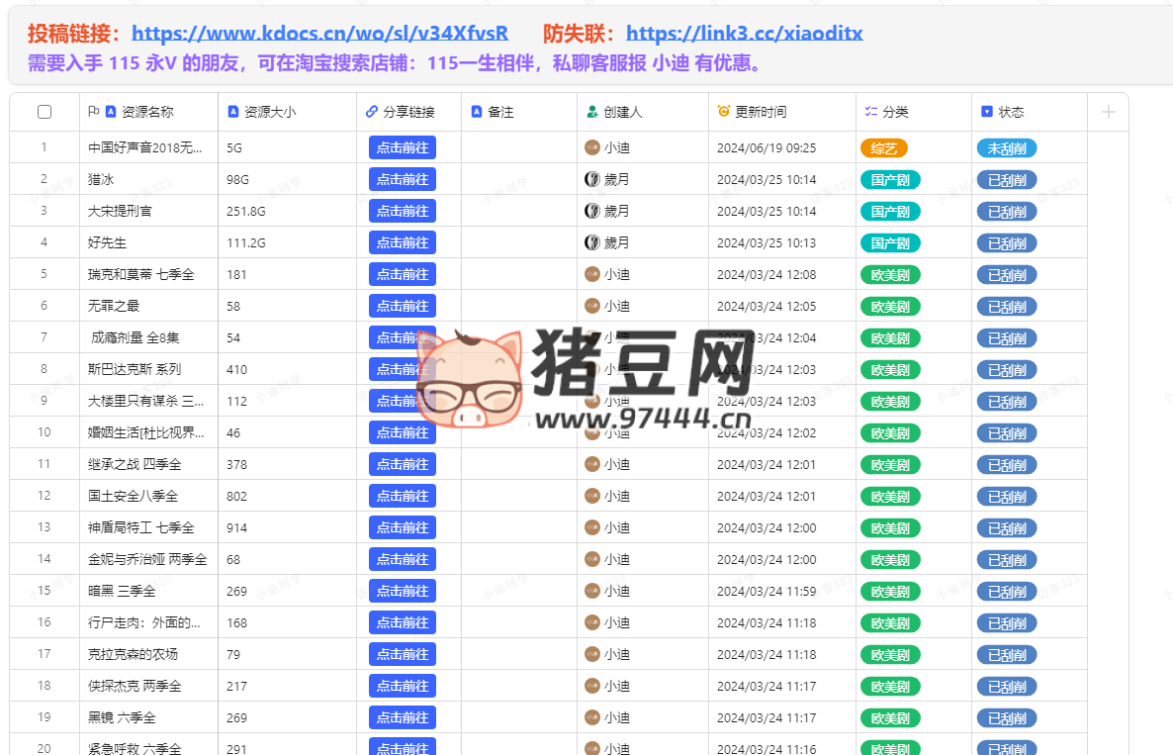Click the 未刮削 status tag in row 1

(x=1007, y=147)
